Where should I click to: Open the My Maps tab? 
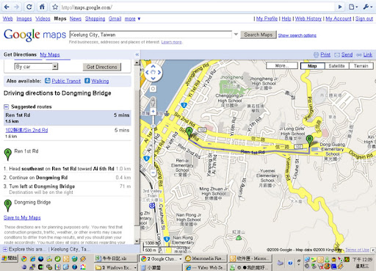point(50,54)
